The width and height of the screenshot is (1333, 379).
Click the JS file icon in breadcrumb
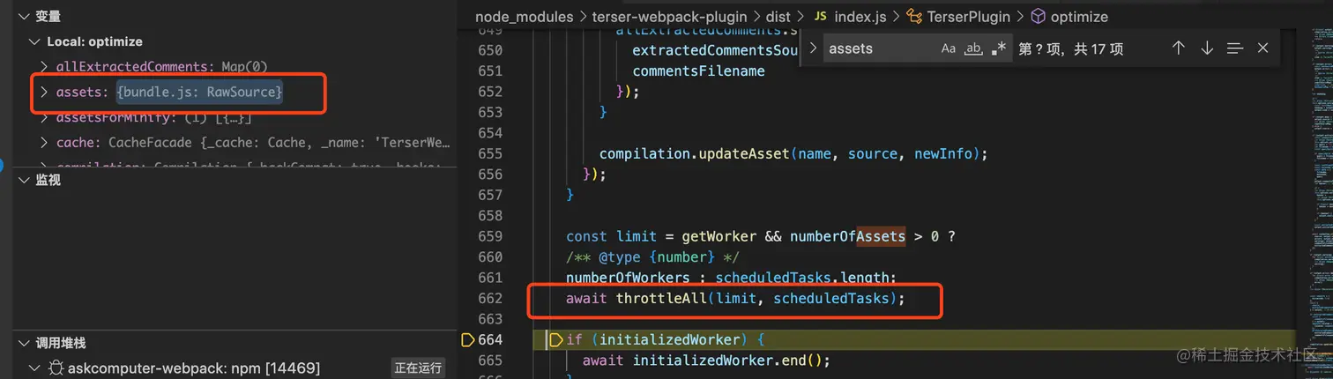click(x=820, y=17)
